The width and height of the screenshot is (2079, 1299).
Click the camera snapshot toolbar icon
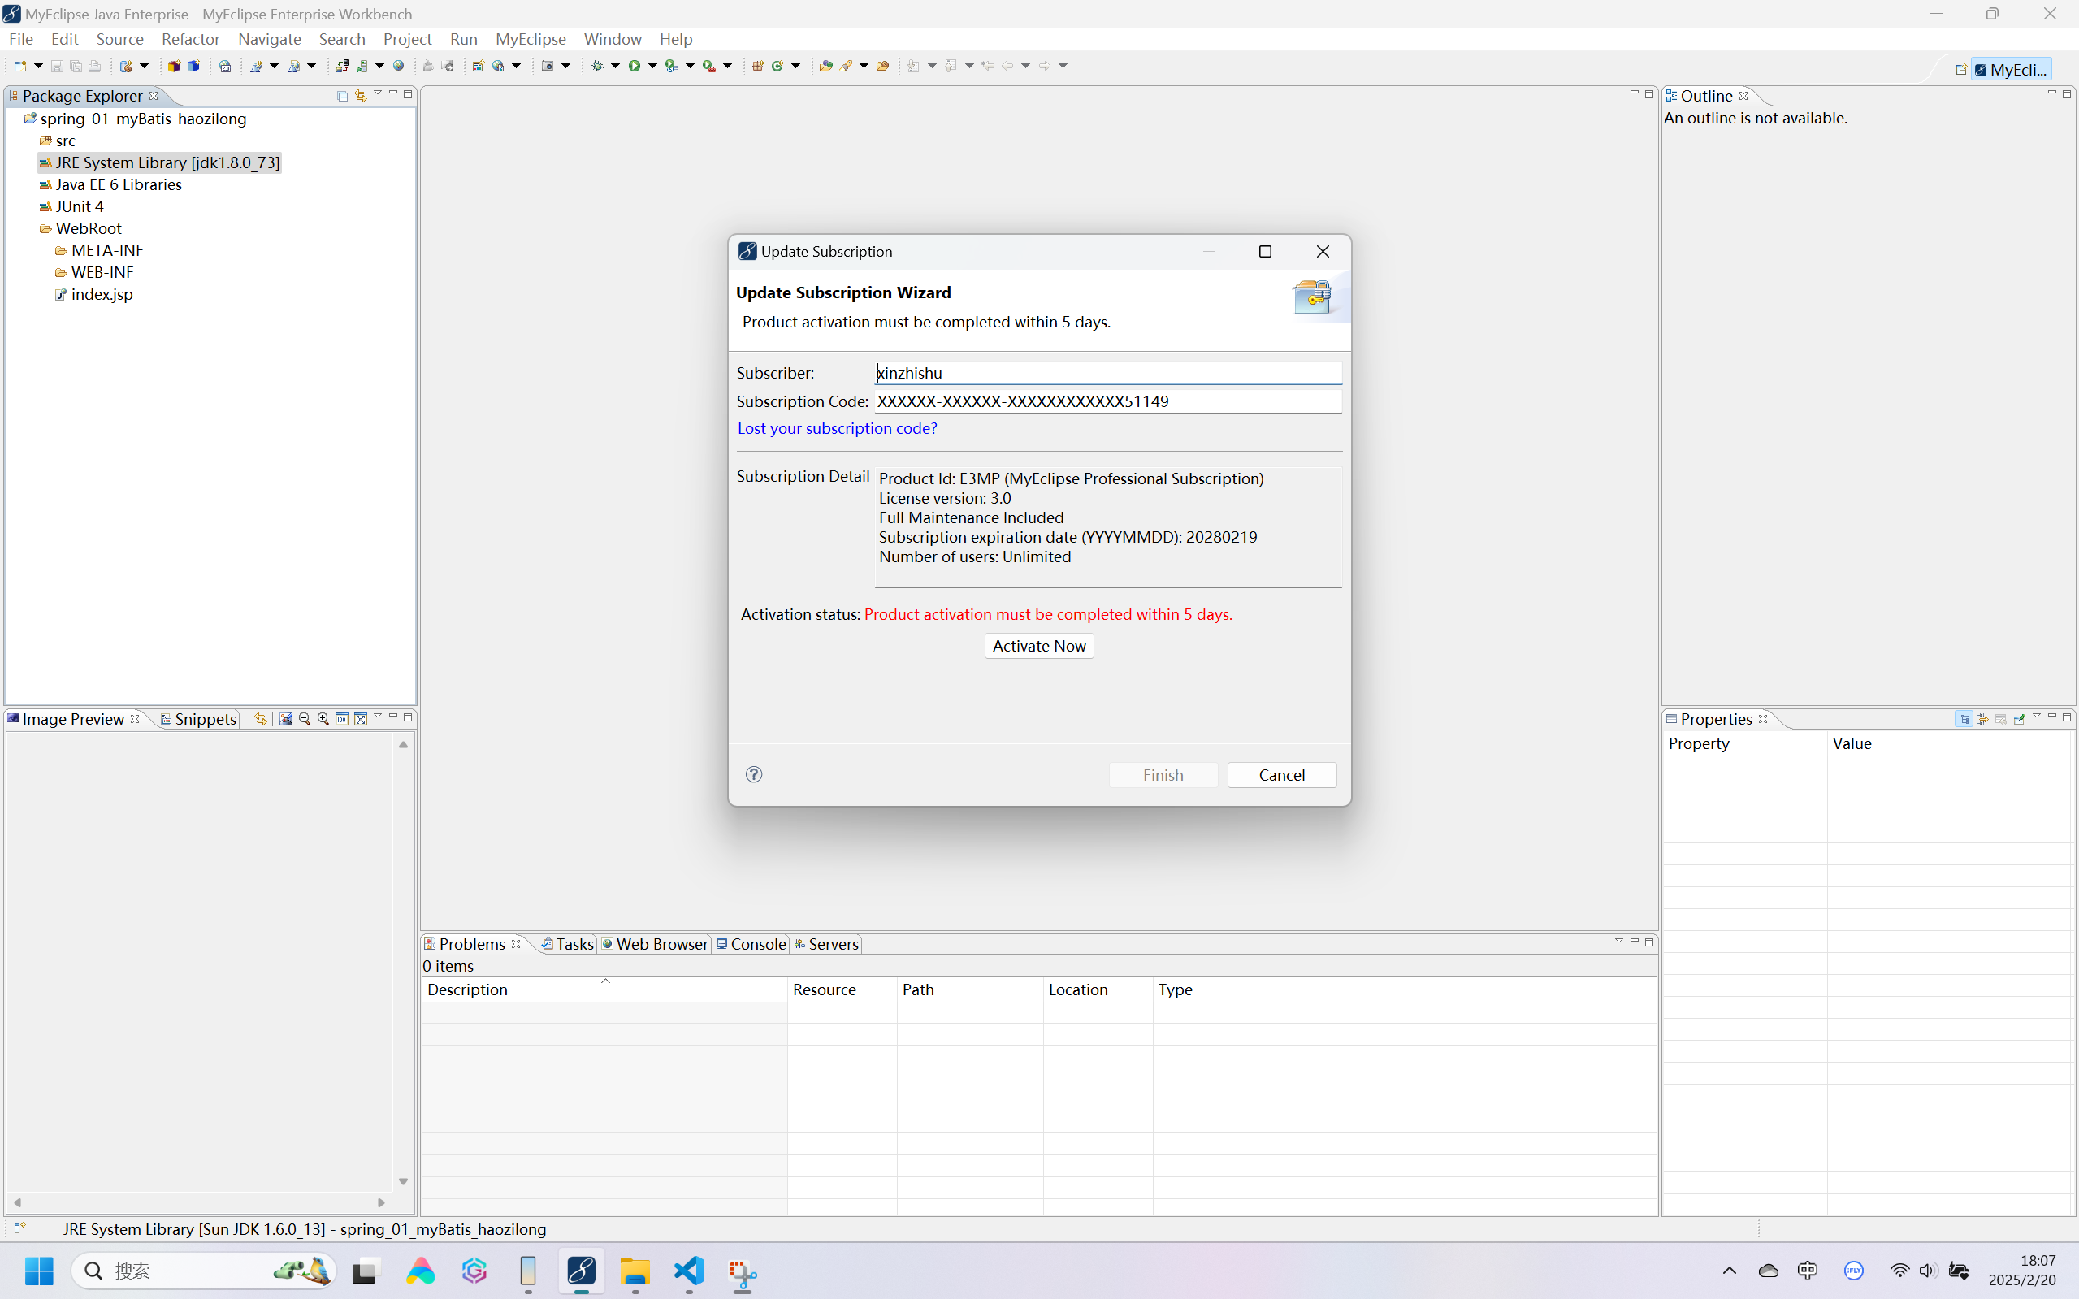click(548, 66)
